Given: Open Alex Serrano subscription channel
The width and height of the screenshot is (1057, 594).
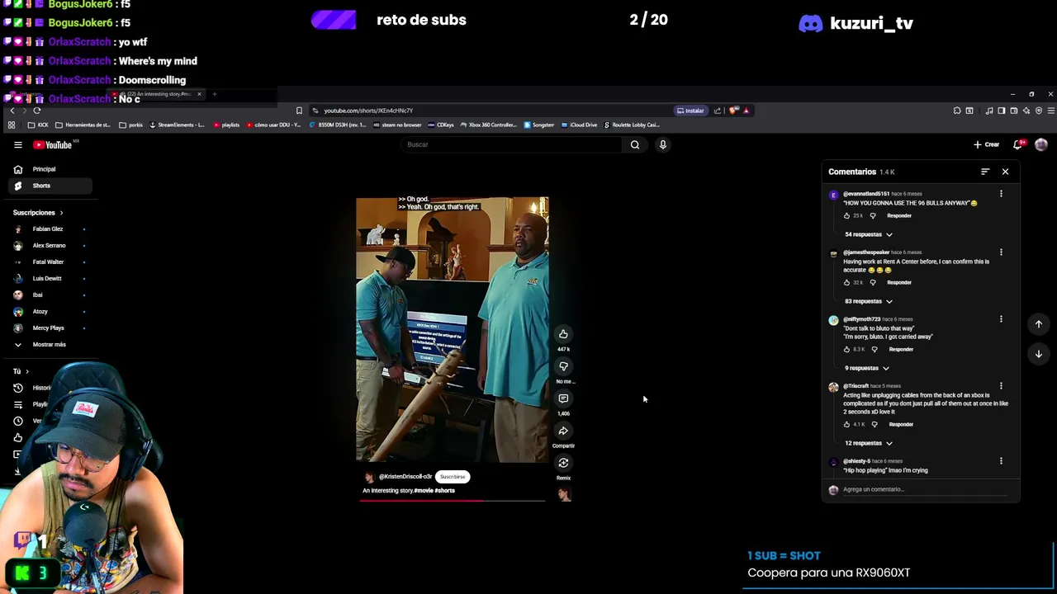Looking at the screenshot, I should coord(48,245).
